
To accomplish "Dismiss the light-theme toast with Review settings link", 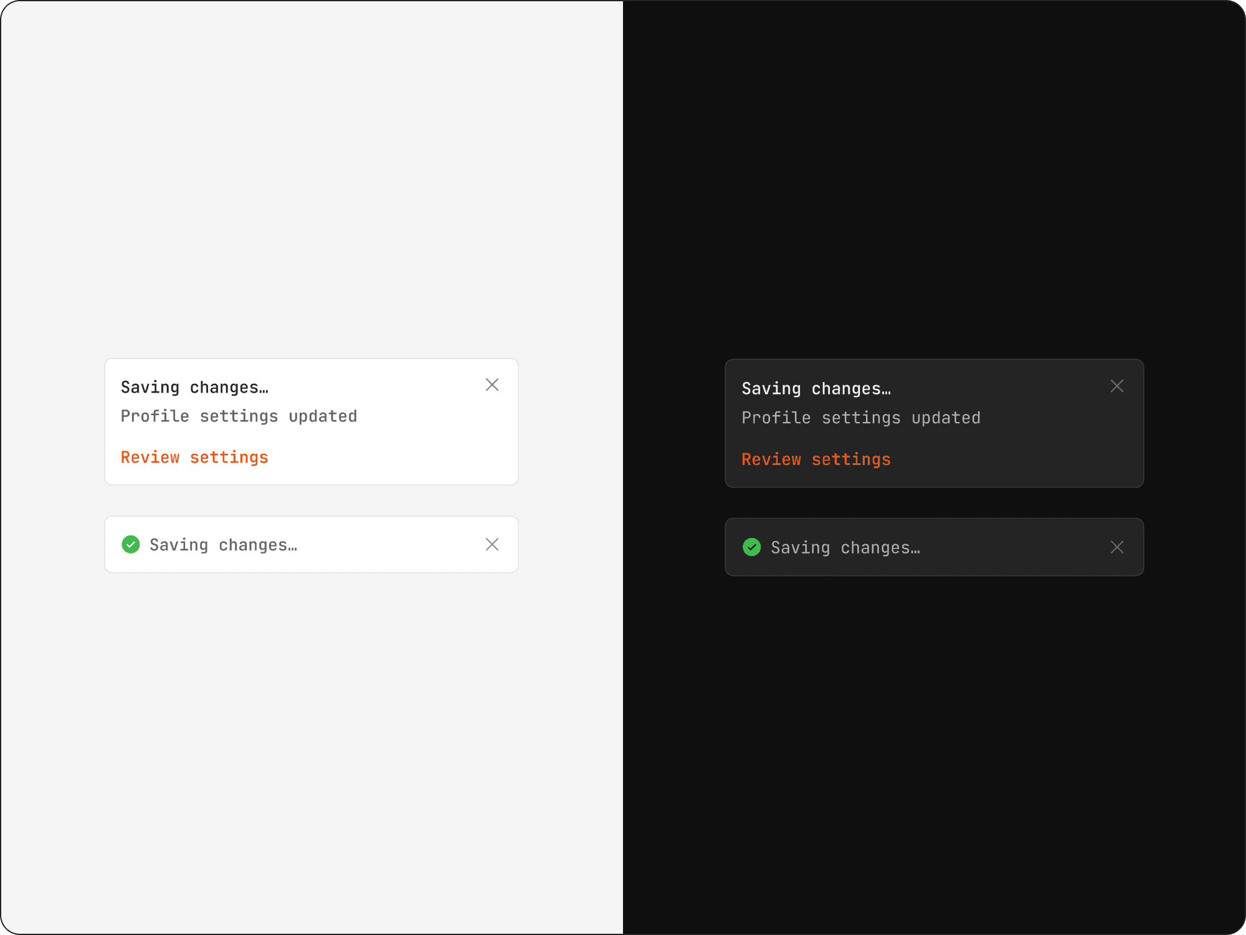I will coord(492,385).
